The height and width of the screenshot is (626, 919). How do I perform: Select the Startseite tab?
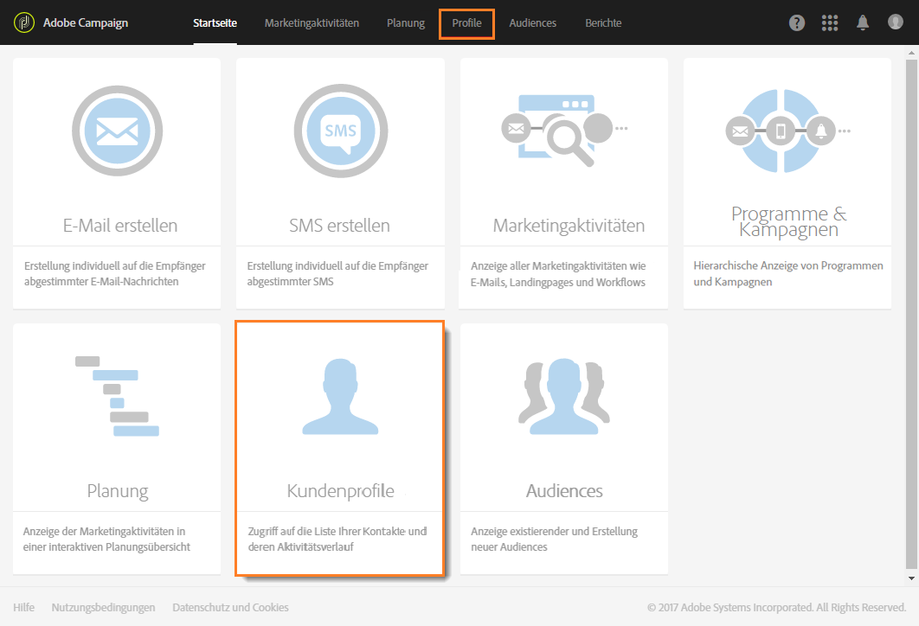[x=215, y=22]
